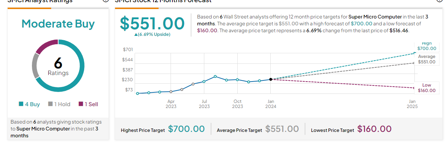This screenshot has width=446, height=154.
Task: Select the first data point on price line
Action: (x=138, y=93)
